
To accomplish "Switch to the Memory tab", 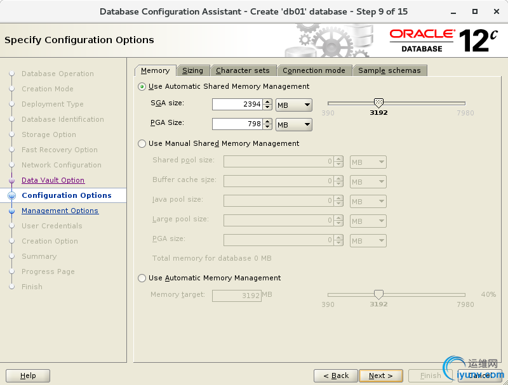I will click(x=155, y=70).
